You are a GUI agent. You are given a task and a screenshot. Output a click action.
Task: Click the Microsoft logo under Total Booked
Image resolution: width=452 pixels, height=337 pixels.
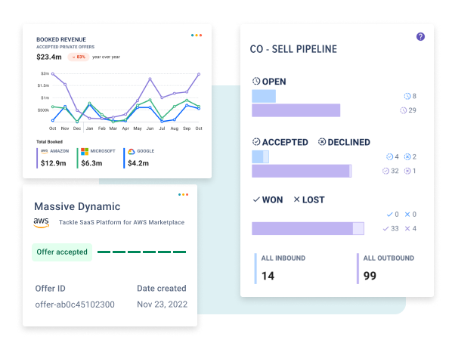point(85,151)
